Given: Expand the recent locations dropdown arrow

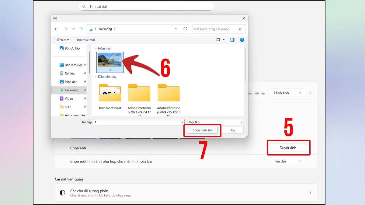Looking at the screenshot, I should point(73,29).
